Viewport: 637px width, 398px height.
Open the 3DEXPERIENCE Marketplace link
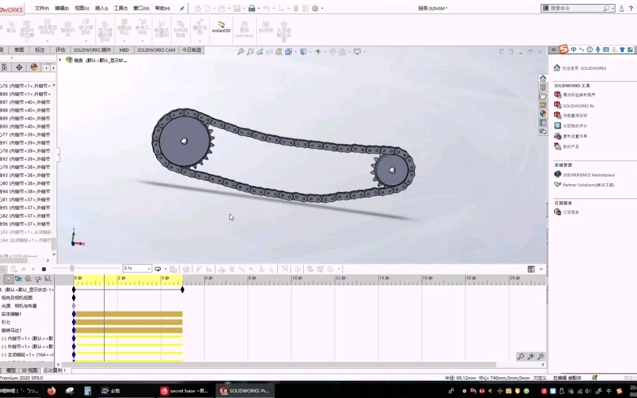(x=588, y=174)
